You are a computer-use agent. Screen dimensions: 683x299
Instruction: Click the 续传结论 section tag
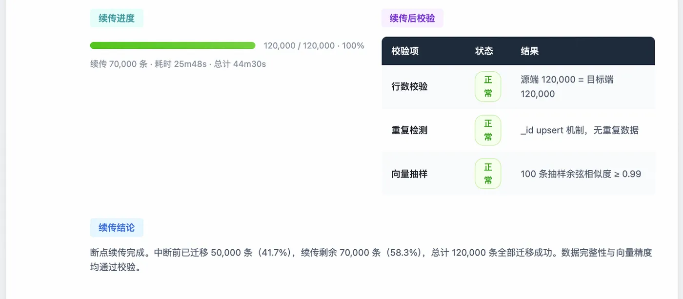pyautogui.click(x=117, y=228)
